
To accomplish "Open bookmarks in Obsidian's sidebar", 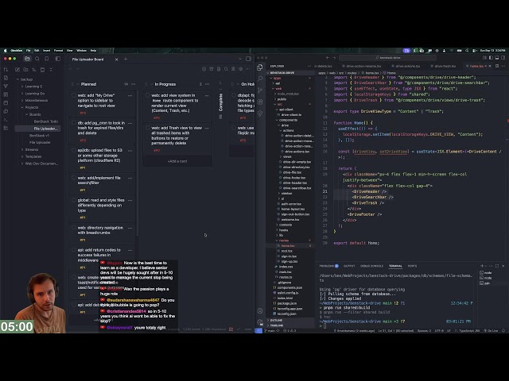I will pyautogui.click(x=47, y=59).
